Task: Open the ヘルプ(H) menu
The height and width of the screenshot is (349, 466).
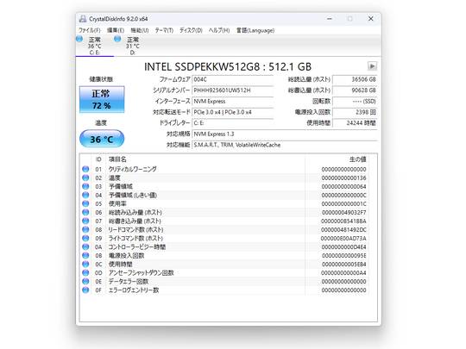Action: pos(219,30)
